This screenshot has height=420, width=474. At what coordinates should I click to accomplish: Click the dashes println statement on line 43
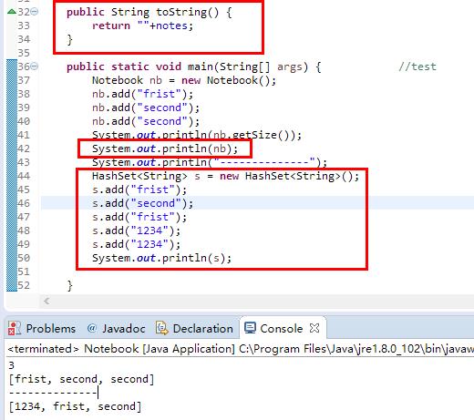pos(210,162)
